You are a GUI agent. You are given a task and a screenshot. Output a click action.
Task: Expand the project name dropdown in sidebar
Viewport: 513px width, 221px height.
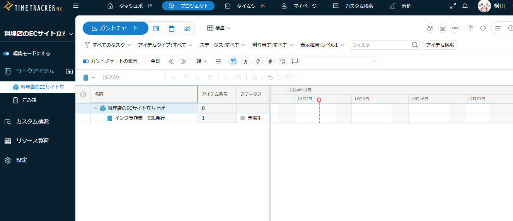click(71, 34)
